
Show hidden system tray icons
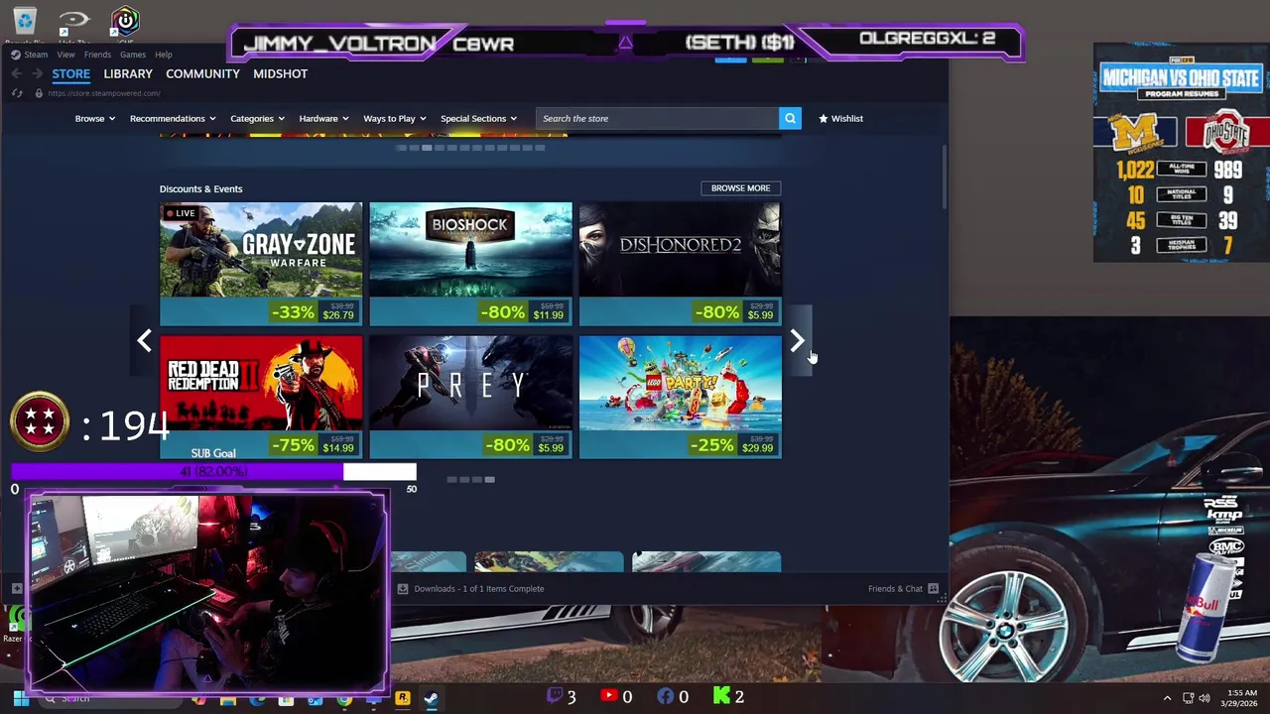click(x=1167, y=698)
